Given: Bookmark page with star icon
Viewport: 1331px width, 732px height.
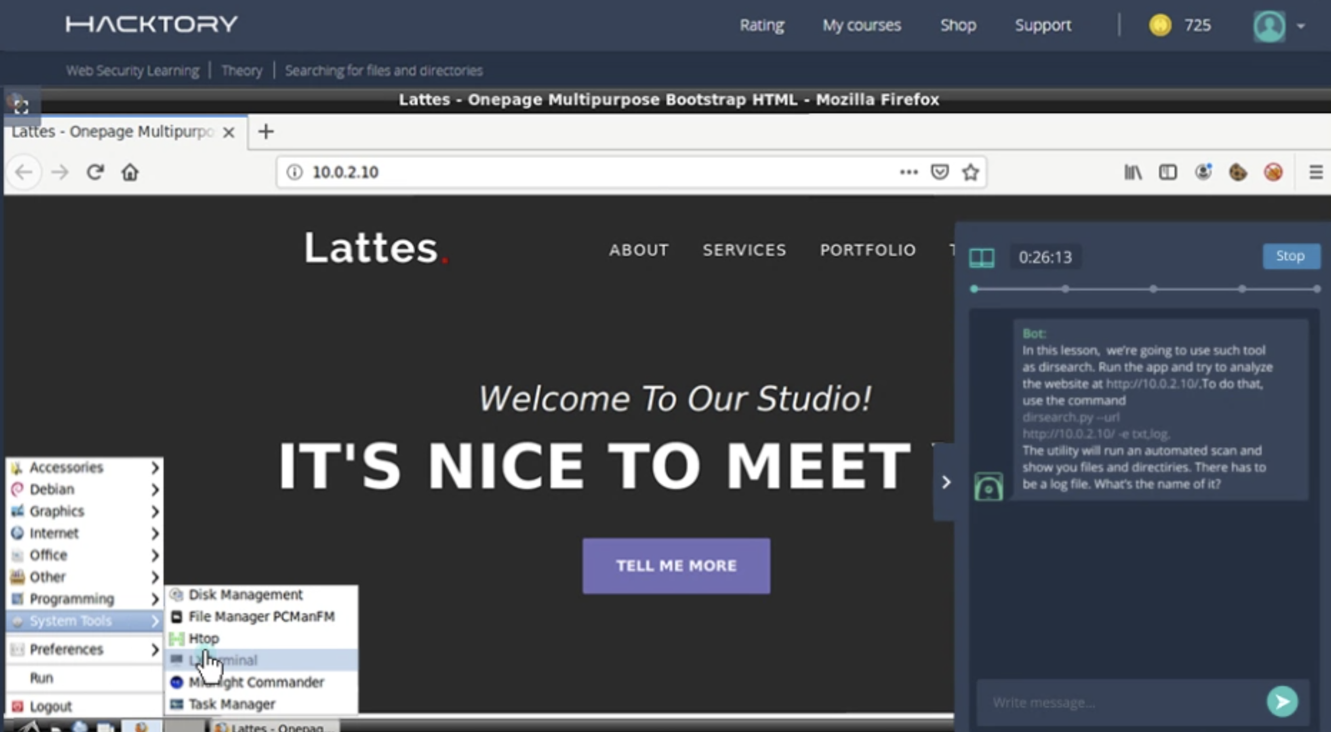Looking at the screenshot, I should pyautogui.click(x=970, y=172).
